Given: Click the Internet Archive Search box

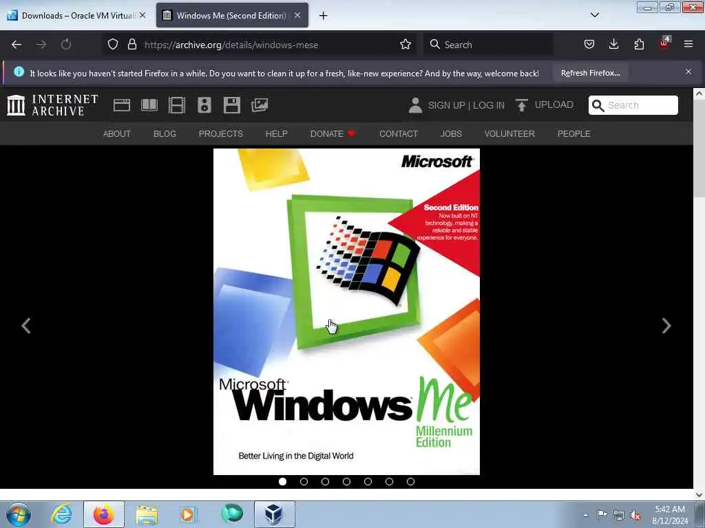Looking at the screenshot, I should pos(633,105).
